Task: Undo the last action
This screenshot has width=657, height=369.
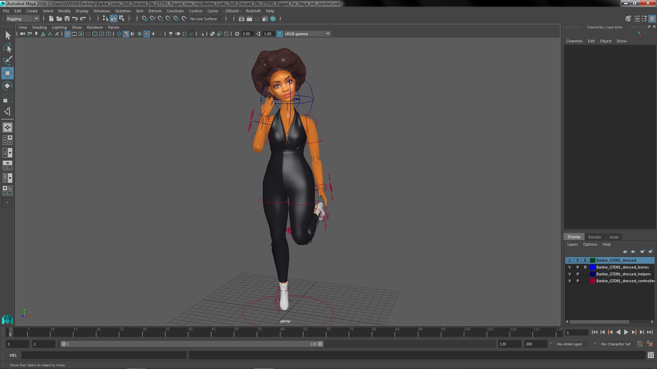Action: pos(75,18)
